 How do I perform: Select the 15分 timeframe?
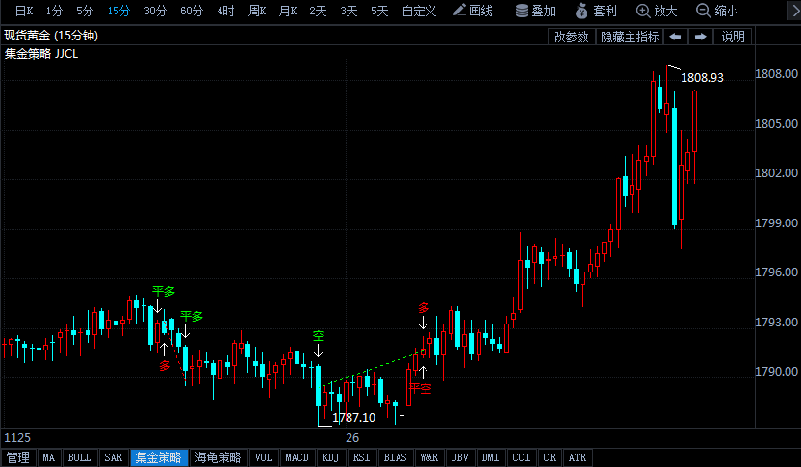(118, 11)
